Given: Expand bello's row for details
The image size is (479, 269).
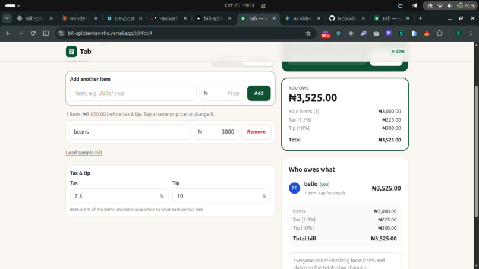Looking at the screenshot, I should click(x=345, y=188).
